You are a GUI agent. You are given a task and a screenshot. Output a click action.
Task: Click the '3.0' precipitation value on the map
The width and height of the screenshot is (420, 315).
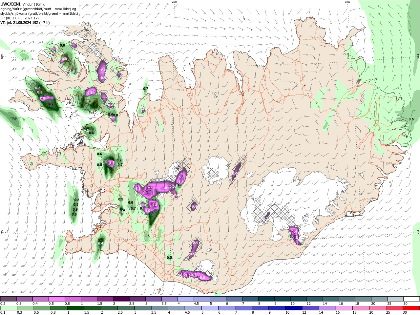(x=51, y=103)
